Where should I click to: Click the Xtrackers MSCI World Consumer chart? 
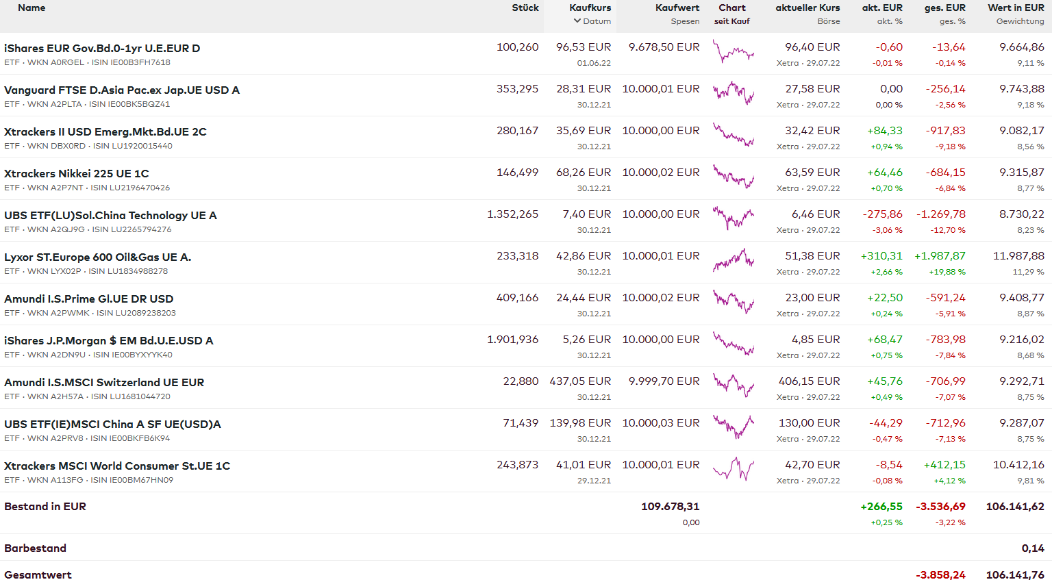point(733,470)
